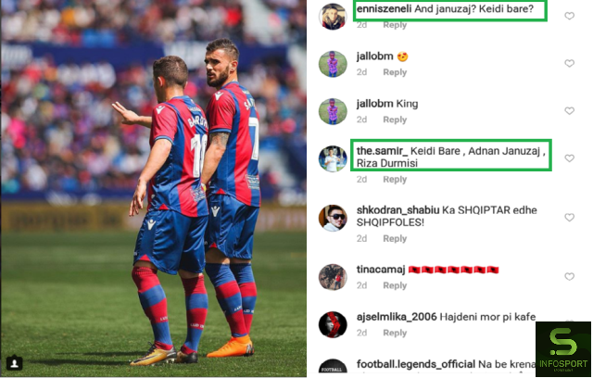The image size is (593, 378).
Task: Tap the heart next to tinacamaj's flags comment
Action: pyautogui.click(x=569, y=277)
